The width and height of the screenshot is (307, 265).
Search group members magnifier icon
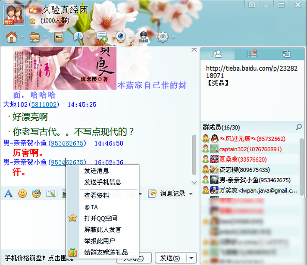(299, 127)
